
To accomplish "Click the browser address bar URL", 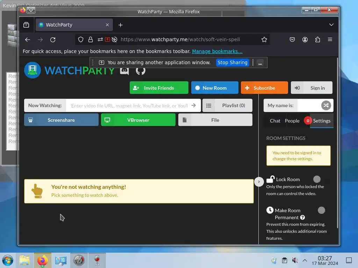I will pos(180,39).
